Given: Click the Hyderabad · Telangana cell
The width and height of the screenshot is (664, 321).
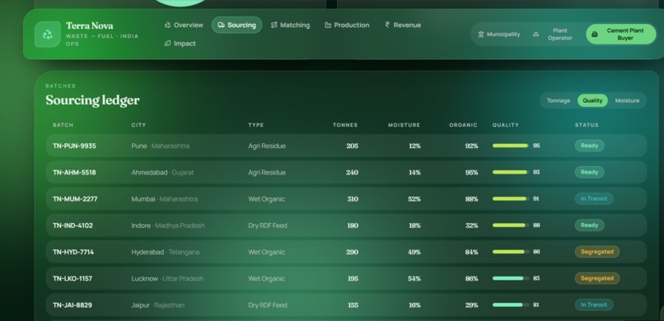Looking at the screenshot, I should coord(165,252).
